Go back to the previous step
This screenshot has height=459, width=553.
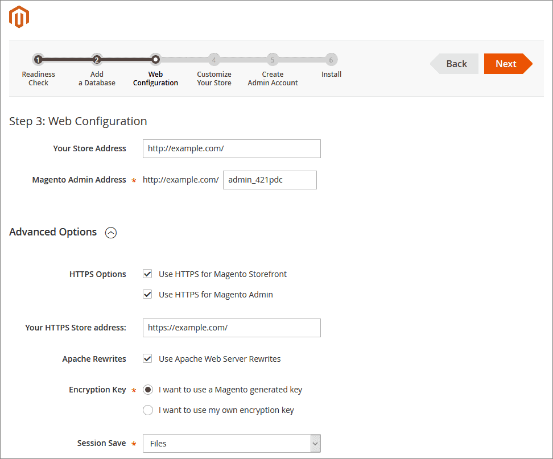[x=454, y=64]
